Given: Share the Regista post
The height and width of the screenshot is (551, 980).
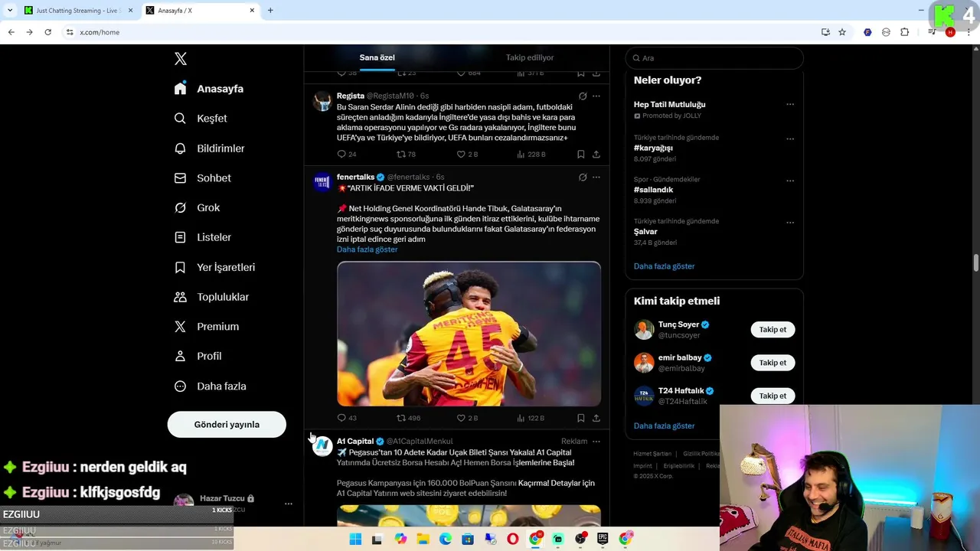Looking at the screenshot, I should pyautogui.click(x=596, y=154).
